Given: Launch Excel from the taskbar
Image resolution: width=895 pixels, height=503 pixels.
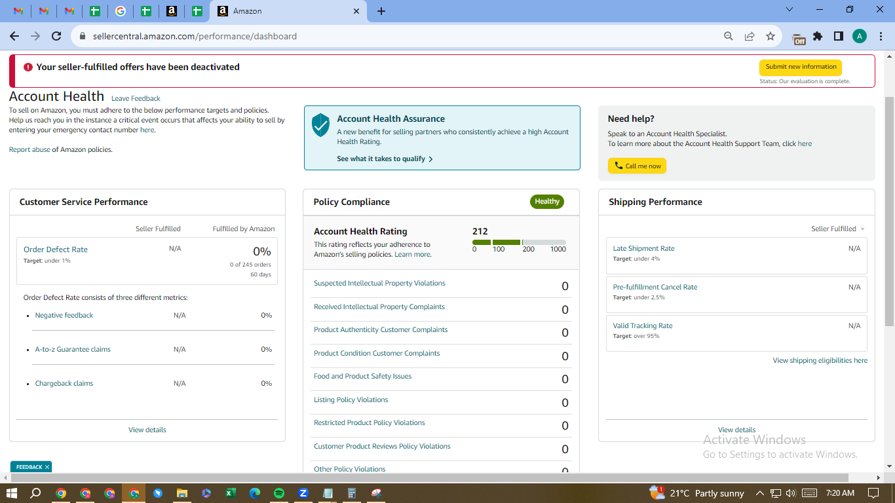Looking at the screenshot, I should tap(231, 493).
